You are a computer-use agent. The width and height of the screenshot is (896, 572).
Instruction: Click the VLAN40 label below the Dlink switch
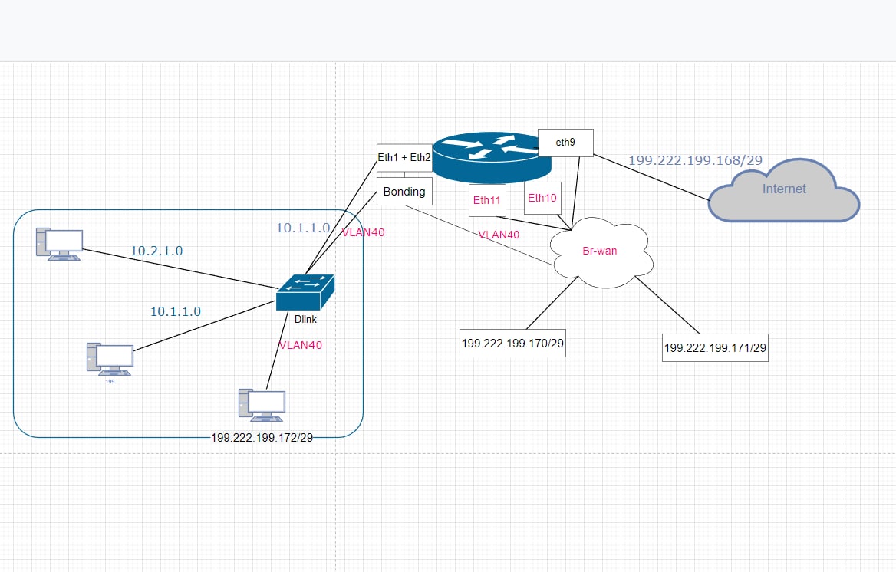click(x=301, y=345)
